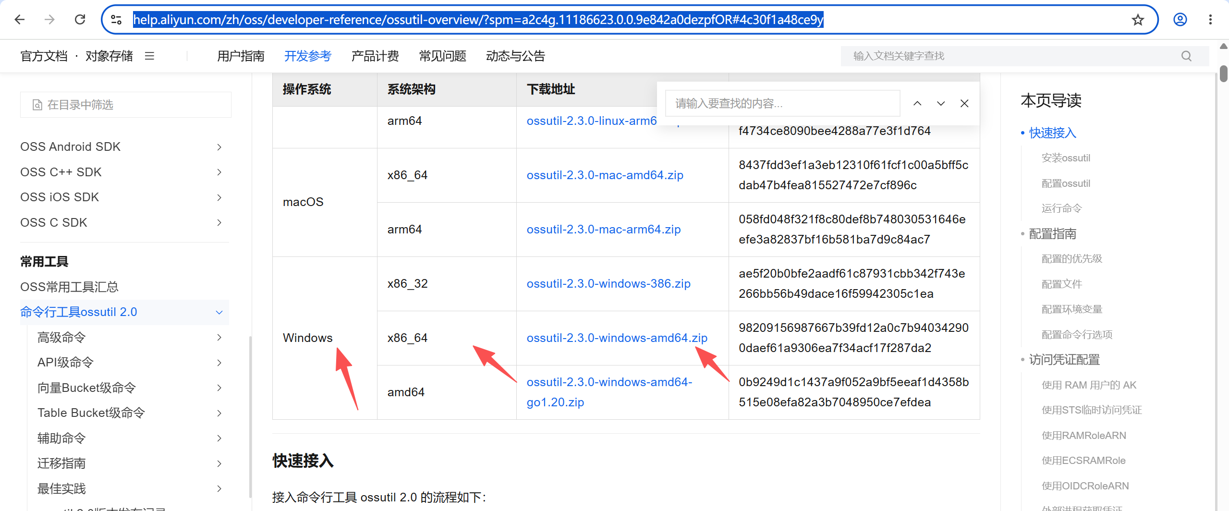Go back with the browser back arrow
This screenshot has width=1229, height=511.
19,20
